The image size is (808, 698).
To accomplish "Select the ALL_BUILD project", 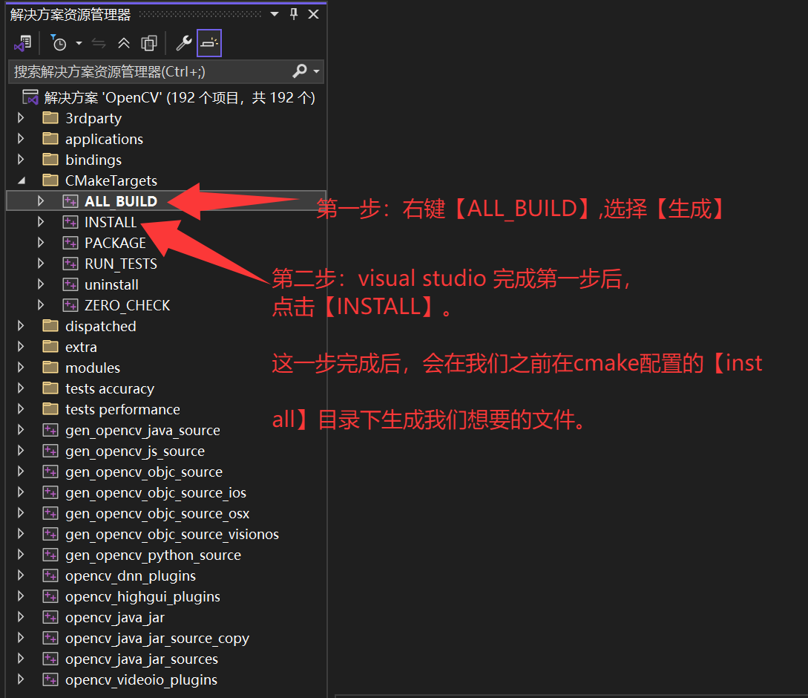I will [x=121, y=201].
